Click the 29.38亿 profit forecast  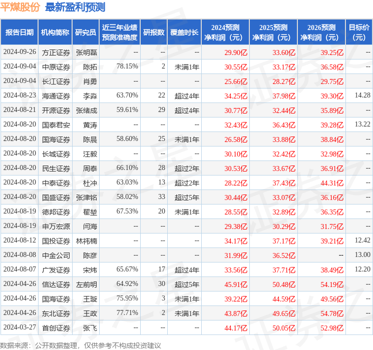click(x=236, y=226)
